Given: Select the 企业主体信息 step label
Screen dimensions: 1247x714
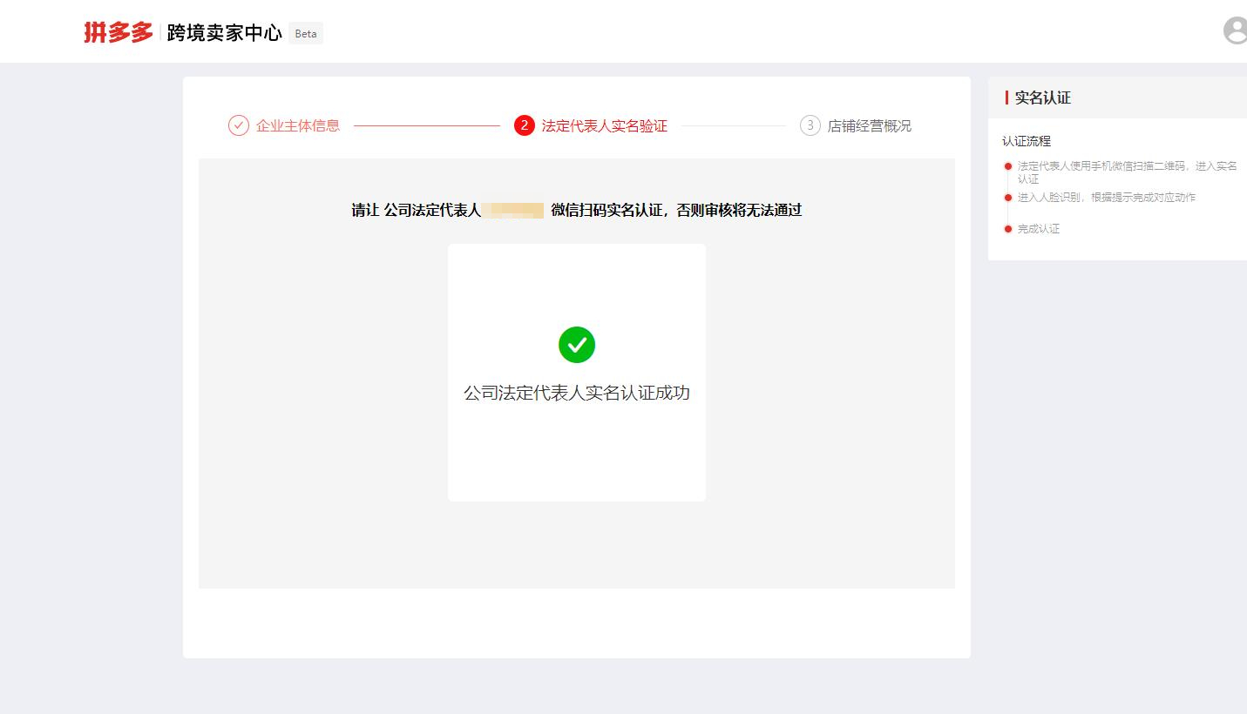Looking at the screenshot, I should [x=295, y=125].
